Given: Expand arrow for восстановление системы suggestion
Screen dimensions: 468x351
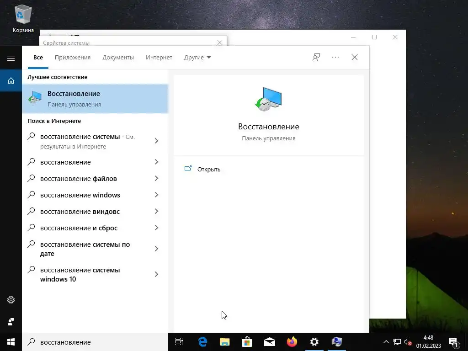Looking at the screenshot, I should 156,141.
